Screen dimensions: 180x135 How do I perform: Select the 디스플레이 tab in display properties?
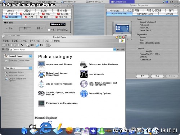27,14
